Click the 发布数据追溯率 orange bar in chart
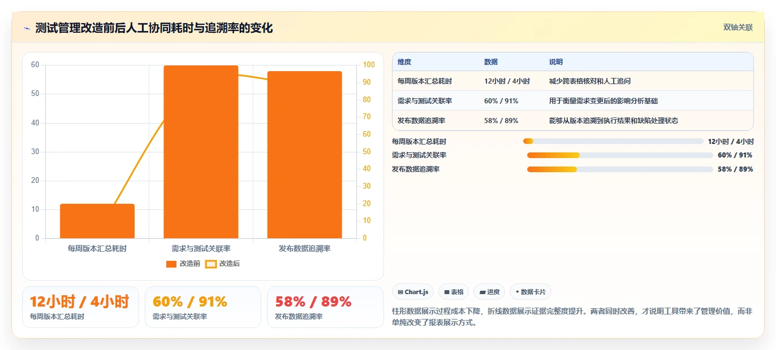Viewport: 776px width, 350px height. 304,155
